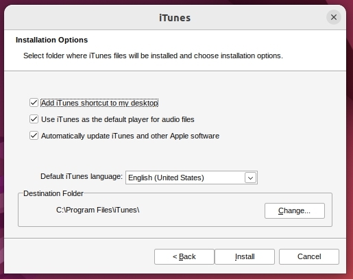Screen dimensions: 353x279
Task: Disable the Automatically update iTunes checkbox
Action: tap(34, 136)
